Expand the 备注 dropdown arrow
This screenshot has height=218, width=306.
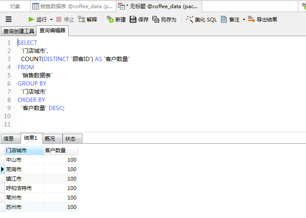coord(244,19)
